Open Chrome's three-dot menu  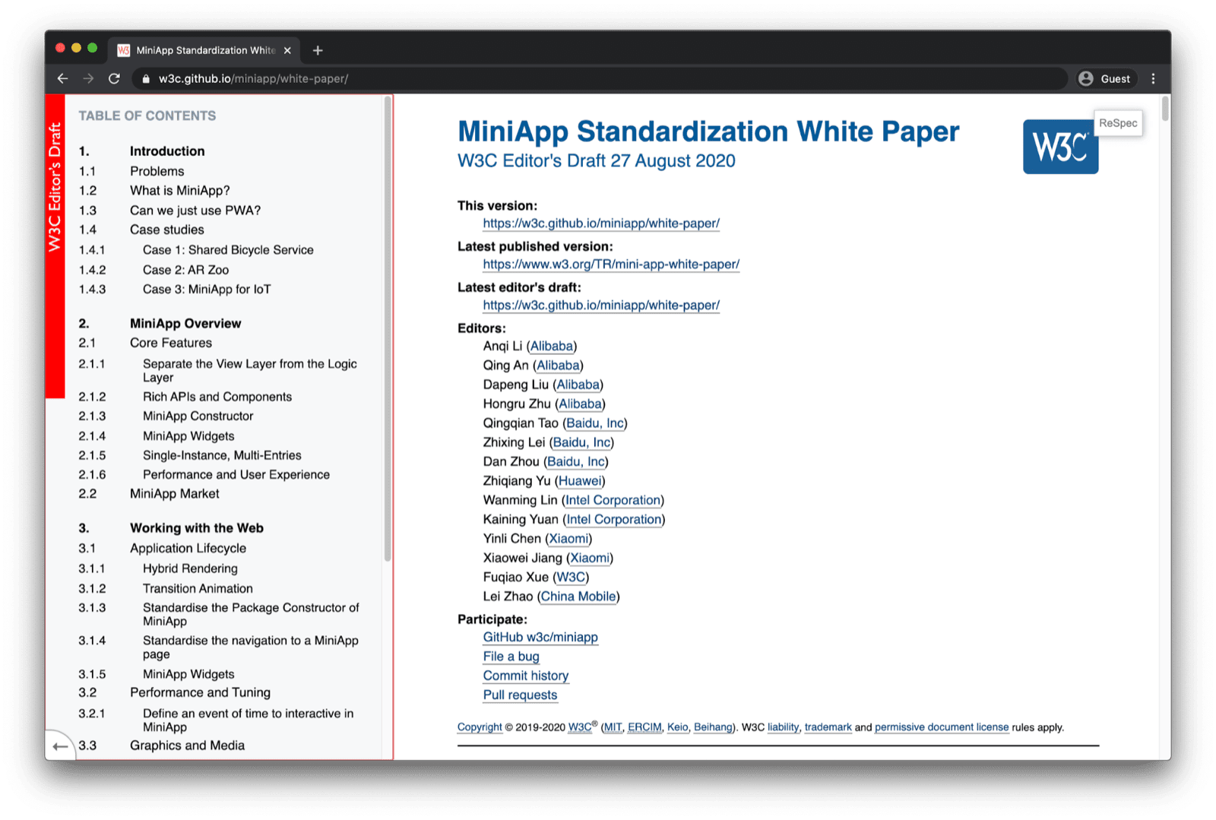point(1153,78)
